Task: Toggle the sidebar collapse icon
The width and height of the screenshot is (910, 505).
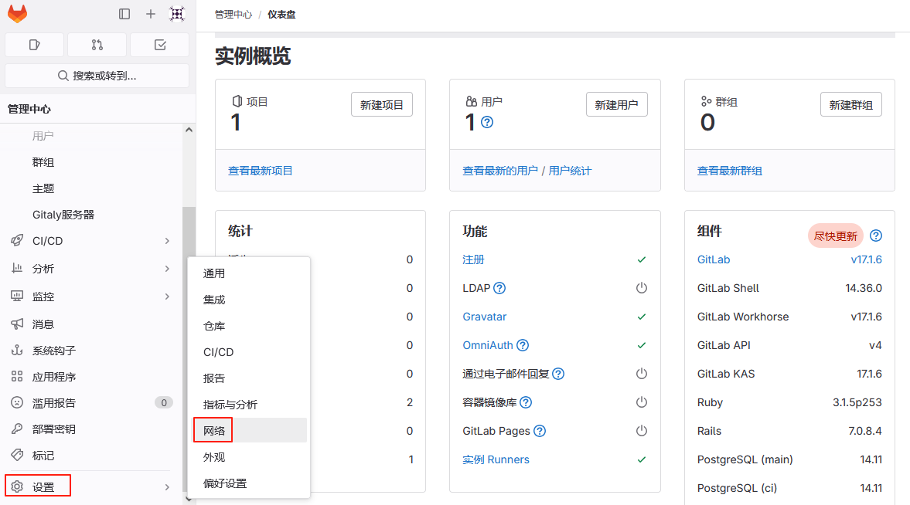Action: (124, 14)
